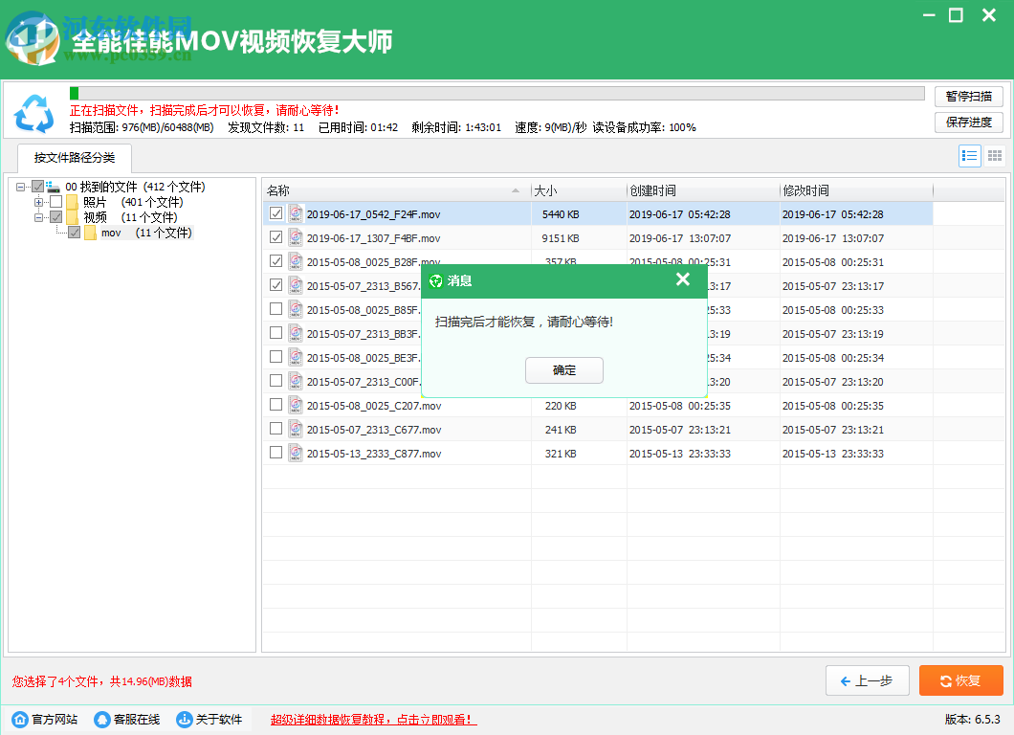Collapse the 视频 folder node
1014x735 pixels.
(38, 217)
